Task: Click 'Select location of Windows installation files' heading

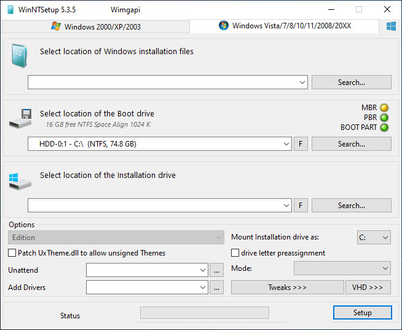Action: pyautogui.click(x=117, y=51)
